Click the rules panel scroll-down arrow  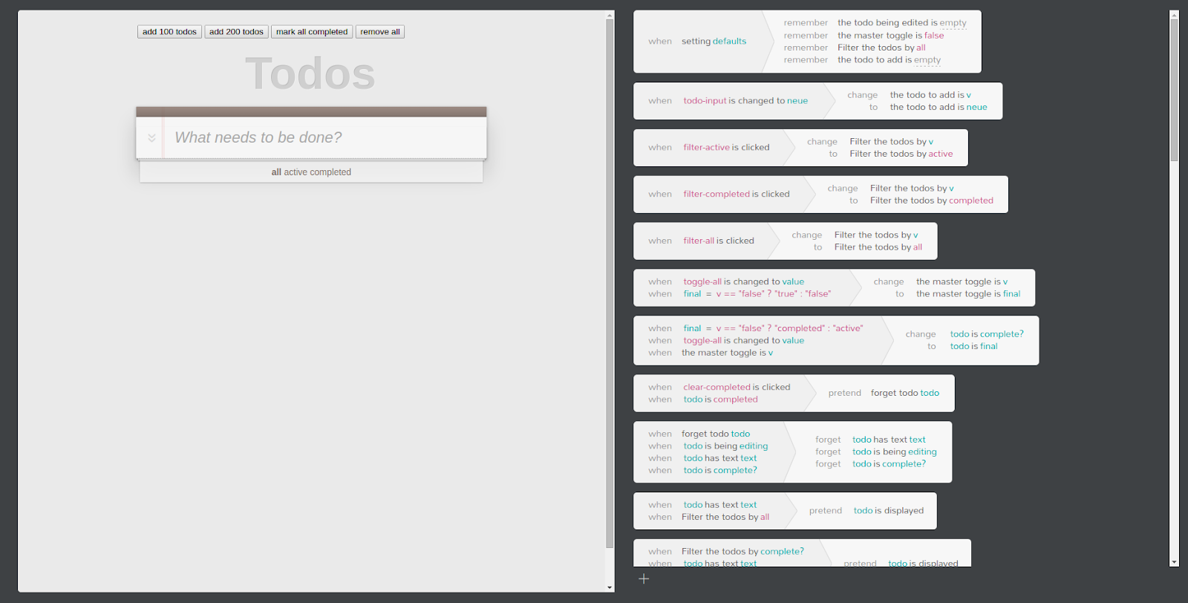click(1174, 562)
